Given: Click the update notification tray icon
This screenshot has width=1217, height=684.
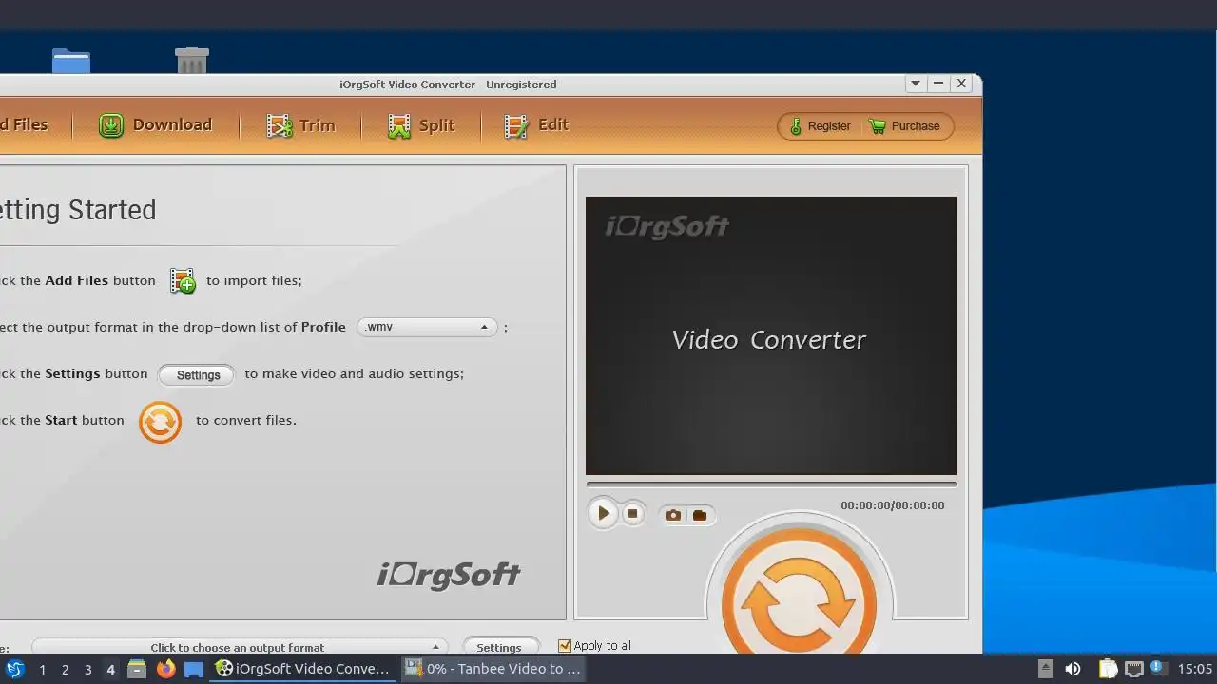Looking at the screenshot, I should pyautogui.click(x=1158, y=668).
